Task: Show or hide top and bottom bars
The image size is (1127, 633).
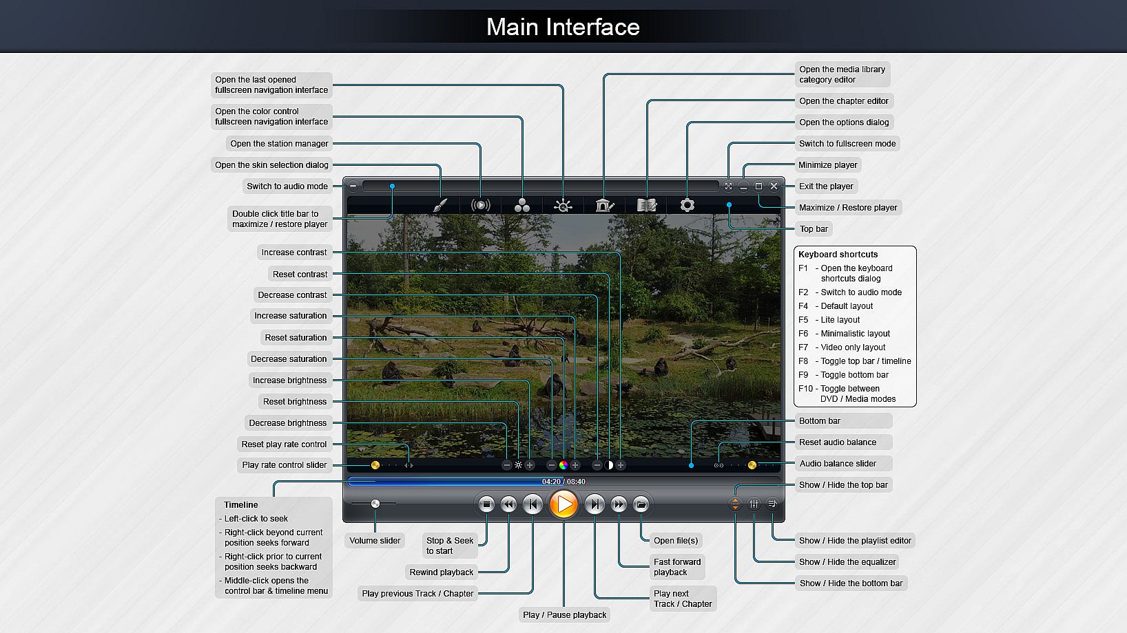Action: [735, 504]
